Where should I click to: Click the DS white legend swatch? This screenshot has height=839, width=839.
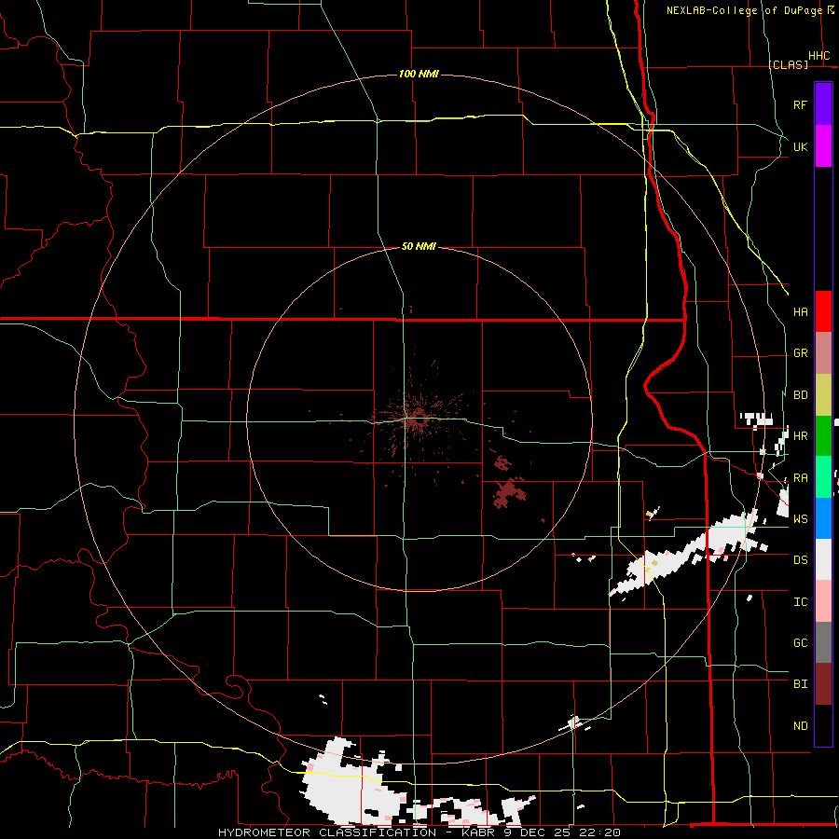(x=823, y=559)
